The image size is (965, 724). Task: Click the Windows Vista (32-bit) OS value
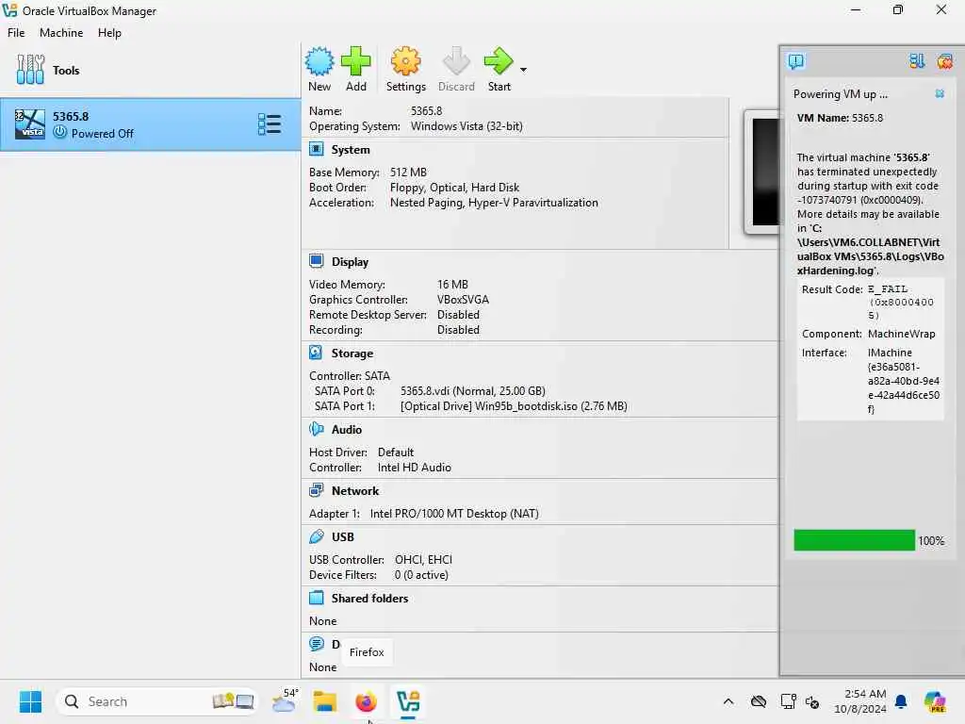466,126
